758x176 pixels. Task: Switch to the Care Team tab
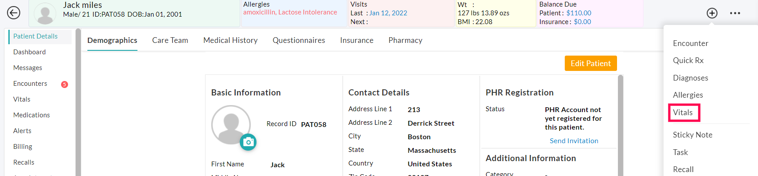(170, 40)
